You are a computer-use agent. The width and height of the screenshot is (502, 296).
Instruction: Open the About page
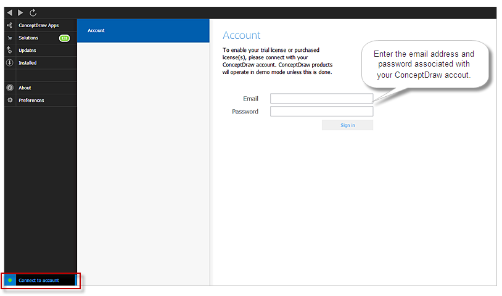[x=41, y=88]
